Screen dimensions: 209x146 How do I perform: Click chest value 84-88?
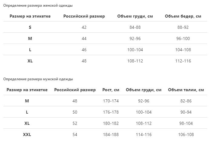tap(135, 27)
